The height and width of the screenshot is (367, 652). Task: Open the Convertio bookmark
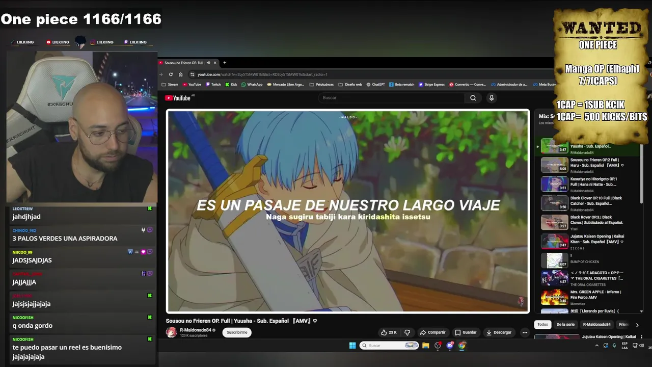coord(468,85)
